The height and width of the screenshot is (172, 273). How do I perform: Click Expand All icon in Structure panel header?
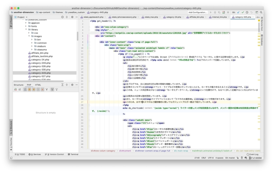[x=62, y=85]
